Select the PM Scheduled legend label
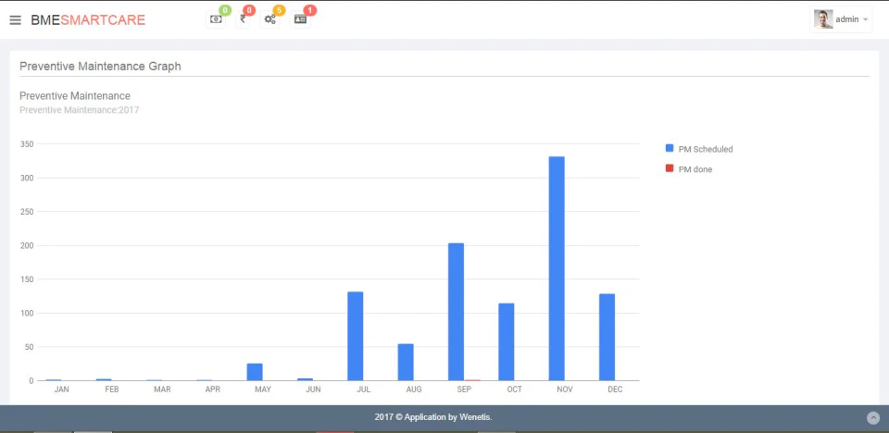The image size is (889, 433). tap(706, 149)
